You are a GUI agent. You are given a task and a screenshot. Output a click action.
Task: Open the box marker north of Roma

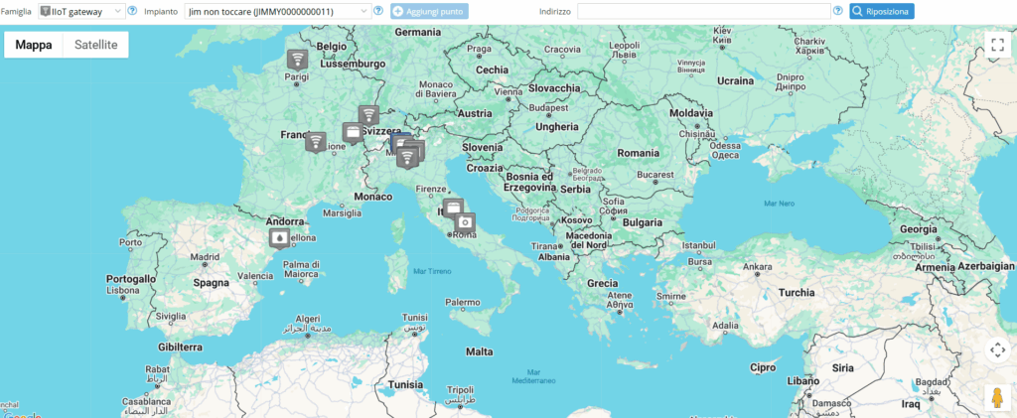pos(453,209)
